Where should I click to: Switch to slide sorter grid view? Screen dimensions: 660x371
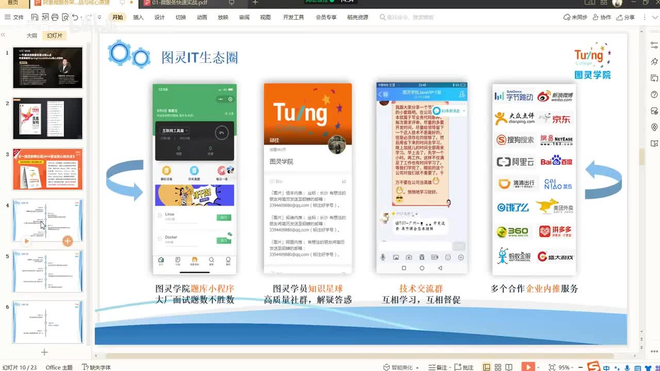tap(498, 367)
